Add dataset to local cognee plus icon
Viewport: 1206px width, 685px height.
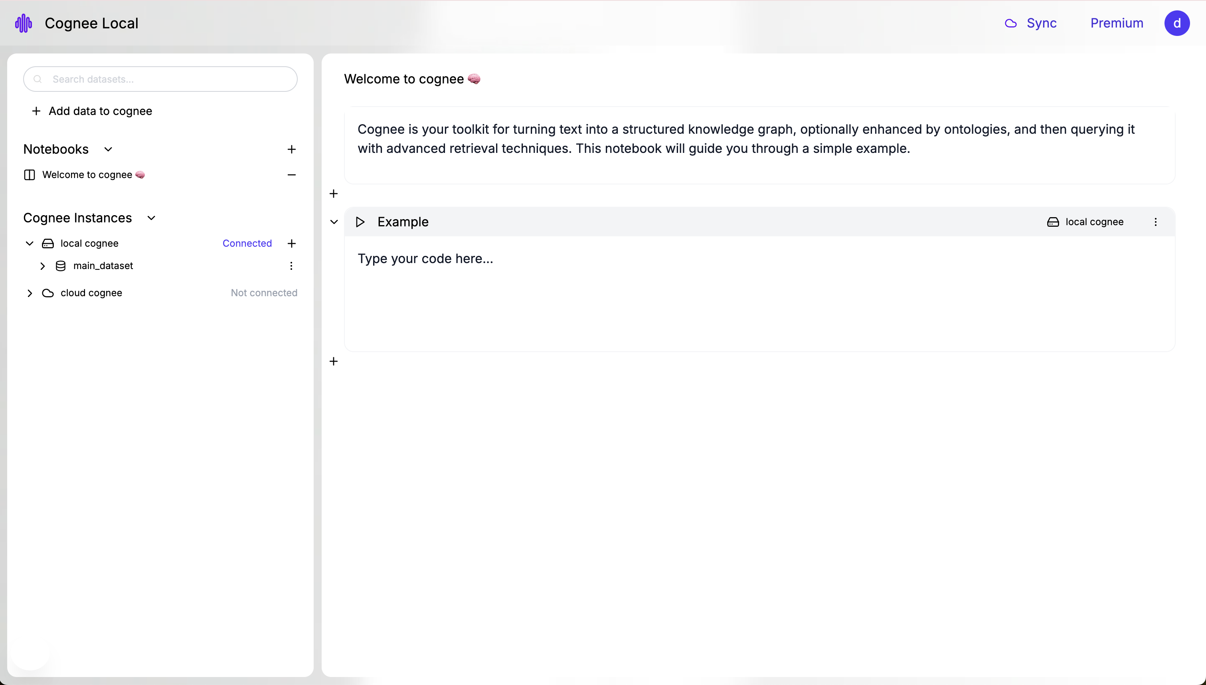click(291, 243)
